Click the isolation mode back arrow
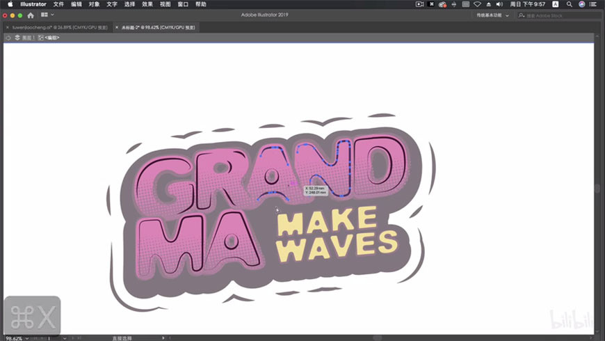The image size is (605, 341). 8,38
